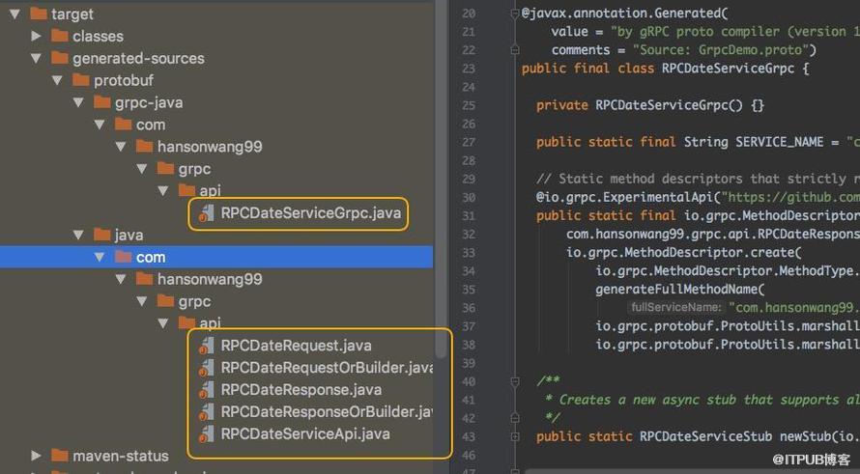Click the fold end marker at line 22

[514, 50]
